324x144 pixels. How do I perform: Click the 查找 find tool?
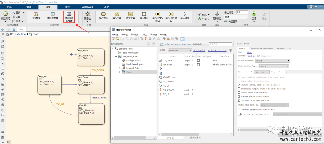pyautogui.click(x=16, y=12)
